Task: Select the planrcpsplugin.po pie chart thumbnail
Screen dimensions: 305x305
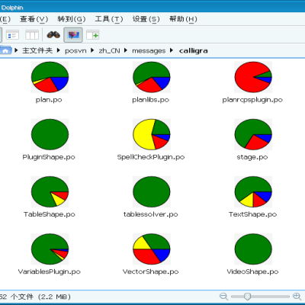Action: click(x=253, y=77)
